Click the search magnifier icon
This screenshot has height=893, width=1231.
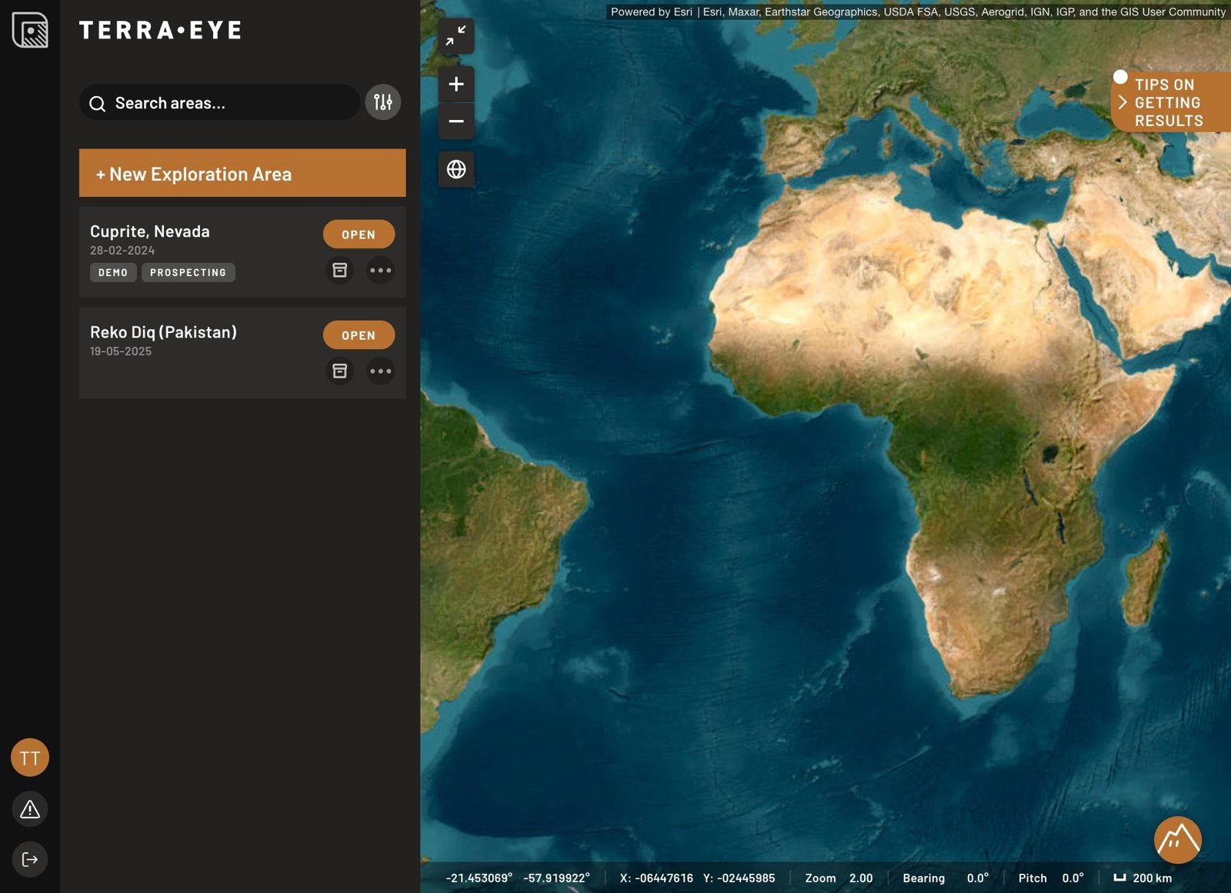point(97,104)
